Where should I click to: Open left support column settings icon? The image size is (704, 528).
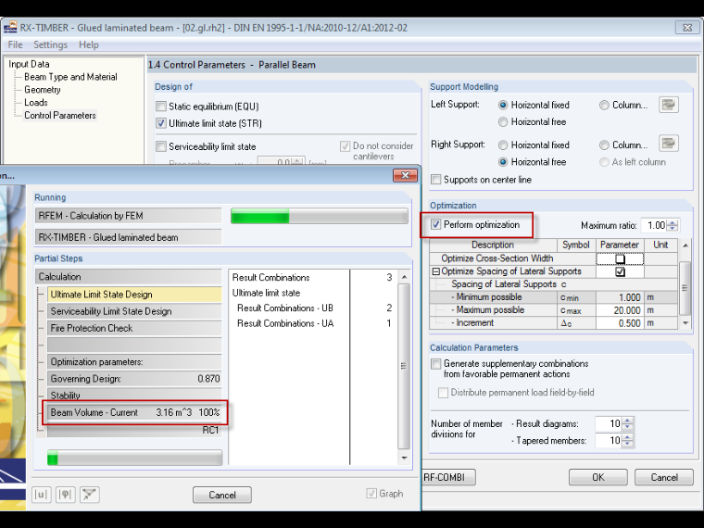[669, 105]
